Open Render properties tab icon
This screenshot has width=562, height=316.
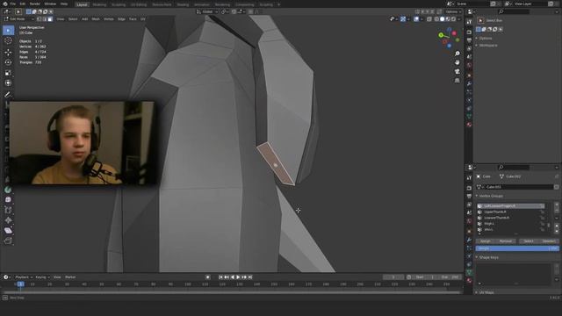coord(469,188)
